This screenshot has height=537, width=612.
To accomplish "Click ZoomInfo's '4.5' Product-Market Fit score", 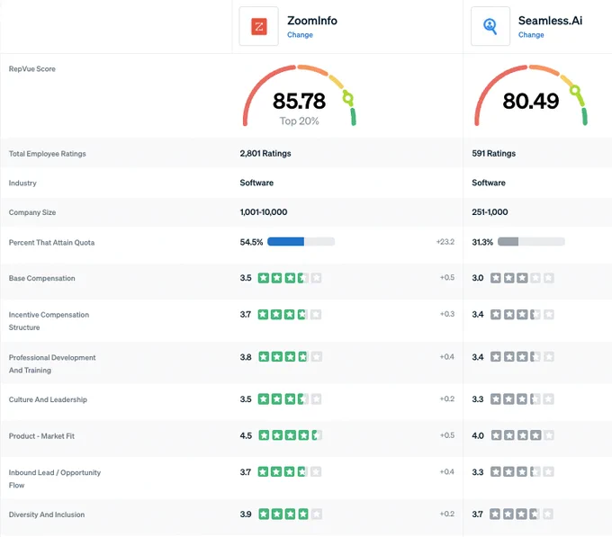I will (246, 435).
